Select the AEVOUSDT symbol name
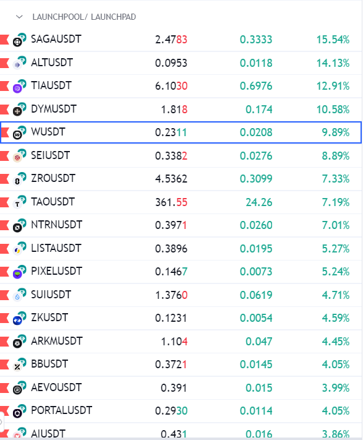363x440 pixels. pos(56,387)
